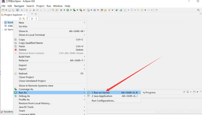Click the Open Type folder toolbar icon
Viewport: 202px width, 115px height.
point(102,10)
